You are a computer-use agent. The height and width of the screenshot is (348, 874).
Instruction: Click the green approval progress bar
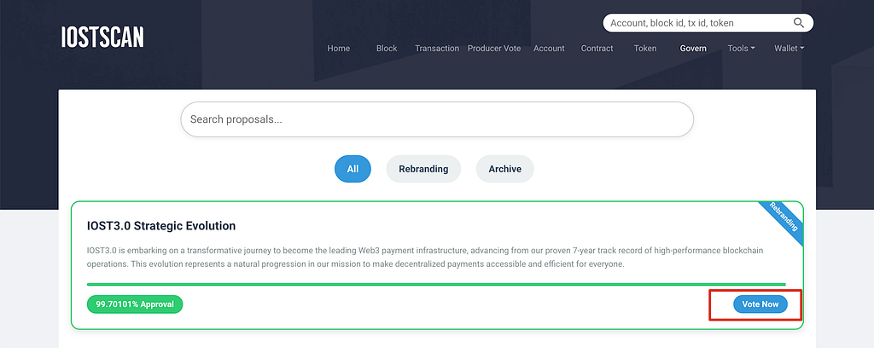pyautogui.click(x=436, y=285)
